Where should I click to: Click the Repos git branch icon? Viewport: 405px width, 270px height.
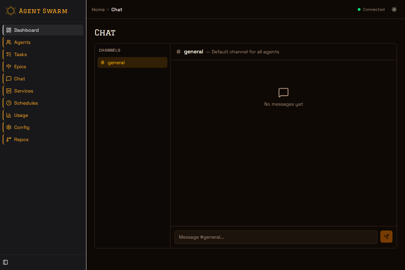click(9, 139)
